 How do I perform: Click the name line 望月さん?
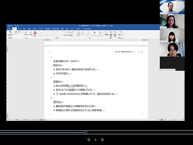[x=58, y=102]
